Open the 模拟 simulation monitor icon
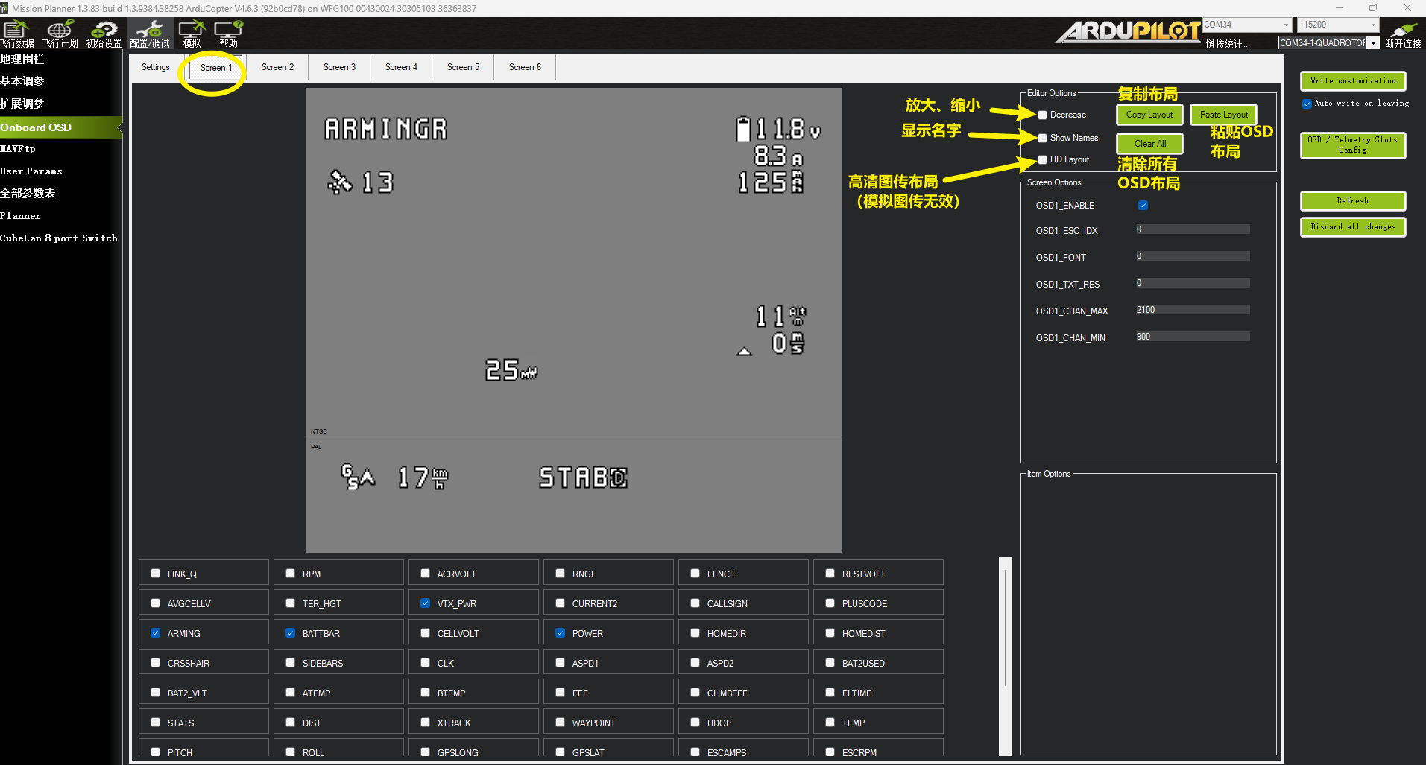Image resolution: width=1426 pixels, height=765 pixels. [x=192, y=34]
